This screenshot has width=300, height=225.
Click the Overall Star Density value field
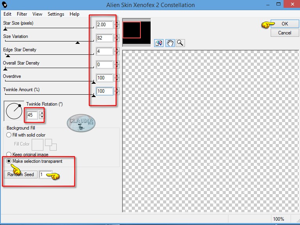pyautogui.click(x=104, y=64)
